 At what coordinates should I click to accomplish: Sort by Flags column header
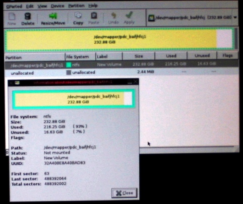pyautogui.click(x=227, y=55)
